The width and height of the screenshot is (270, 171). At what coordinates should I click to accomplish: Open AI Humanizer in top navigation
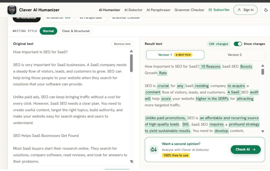click(109, 10)
